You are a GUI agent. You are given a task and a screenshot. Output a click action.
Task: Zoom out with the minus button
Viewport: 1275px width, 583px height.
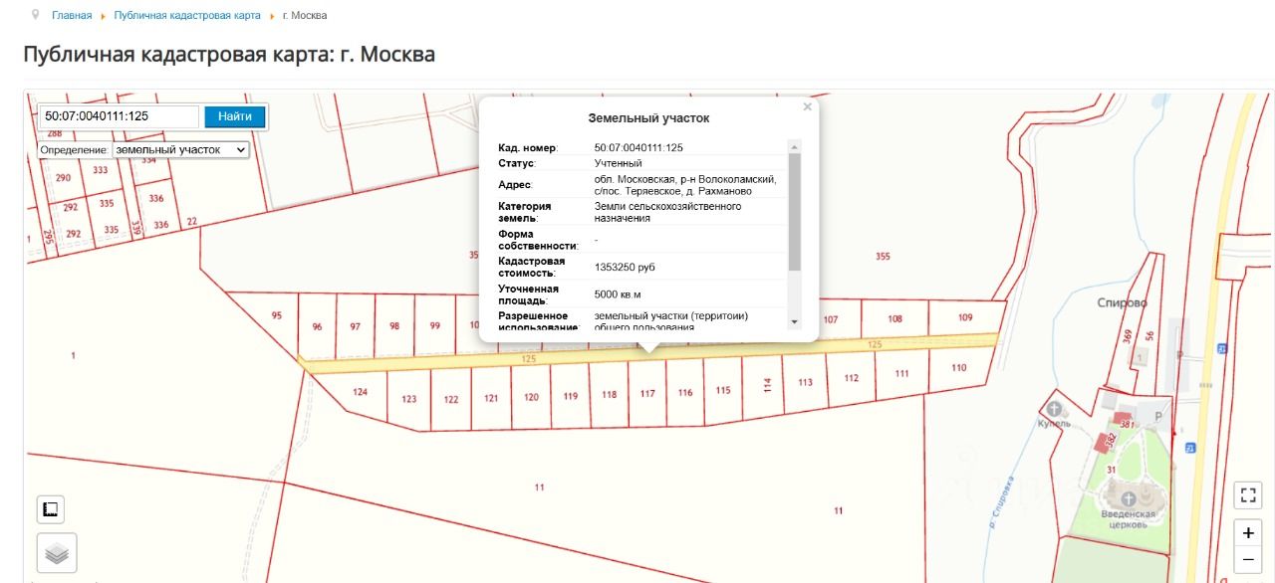[1248, 561]
